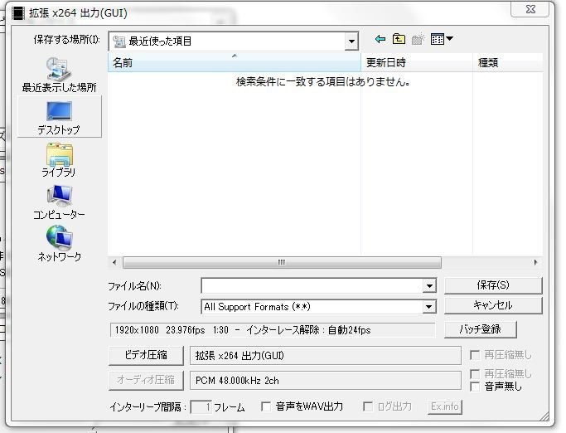The height and width of the screenshot is (433, 566).
Task: Toggle the audio 再圧縮無し checkbox
Action: pos(475,374)
